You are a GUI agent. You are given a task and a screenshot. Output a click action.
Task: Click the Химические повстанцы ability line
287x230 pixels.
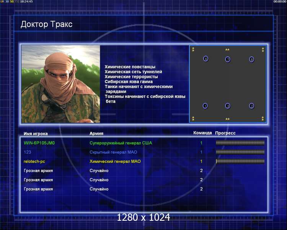pyautogui.click(x=130, y=67)
